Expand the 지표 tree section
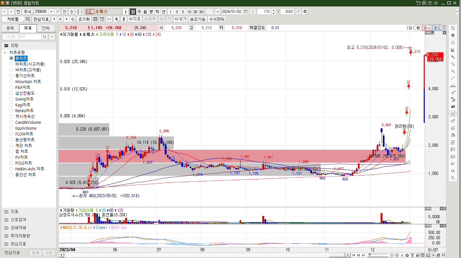 [6, 212]
